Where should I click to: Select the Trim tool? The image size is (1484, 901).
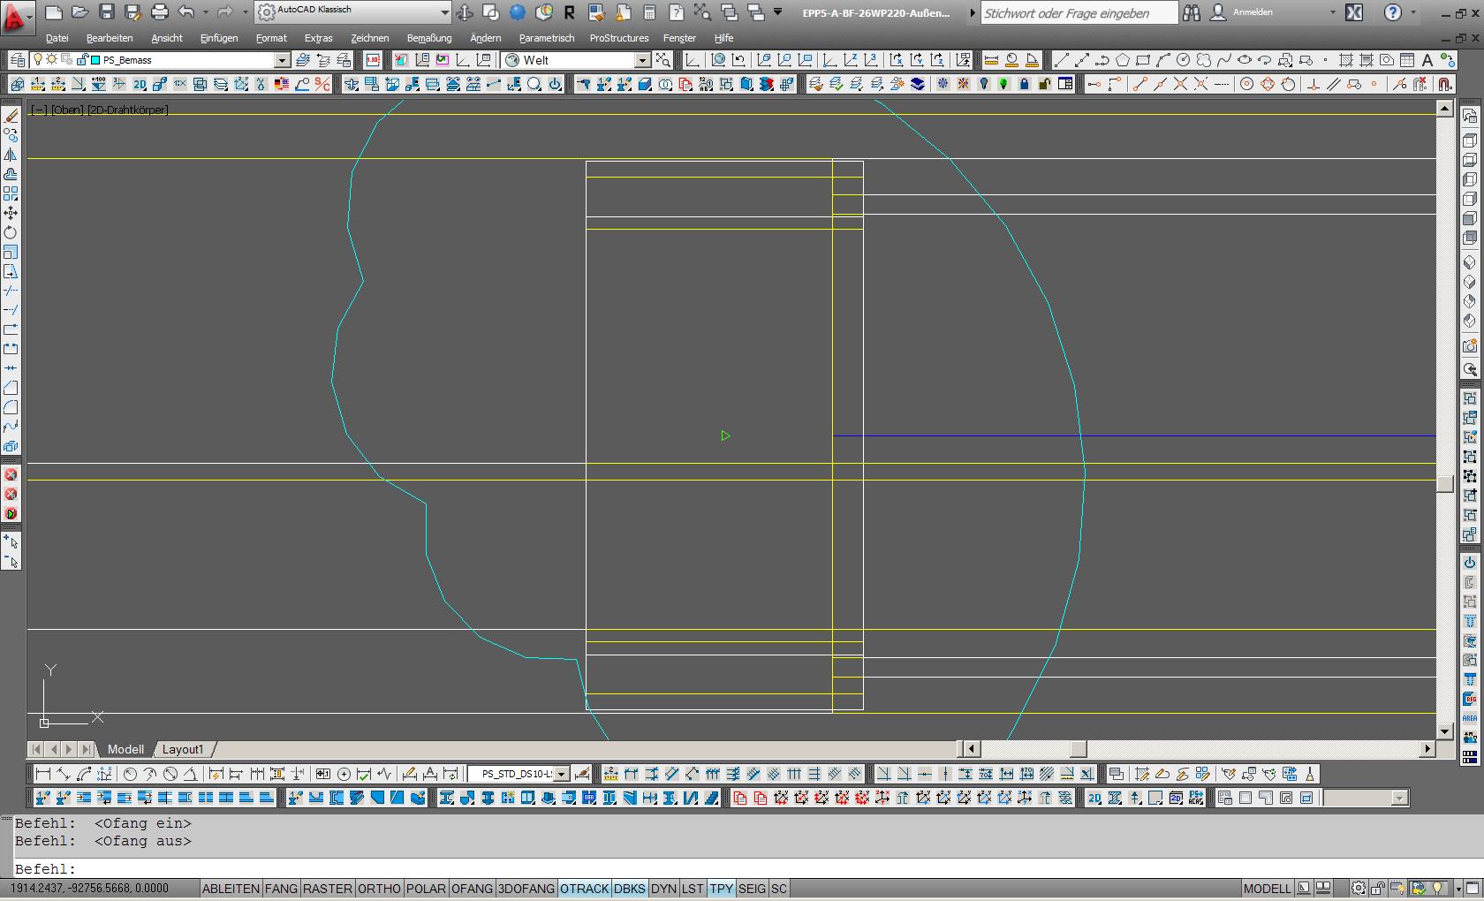pyautogui.click(x=11, y=291)
